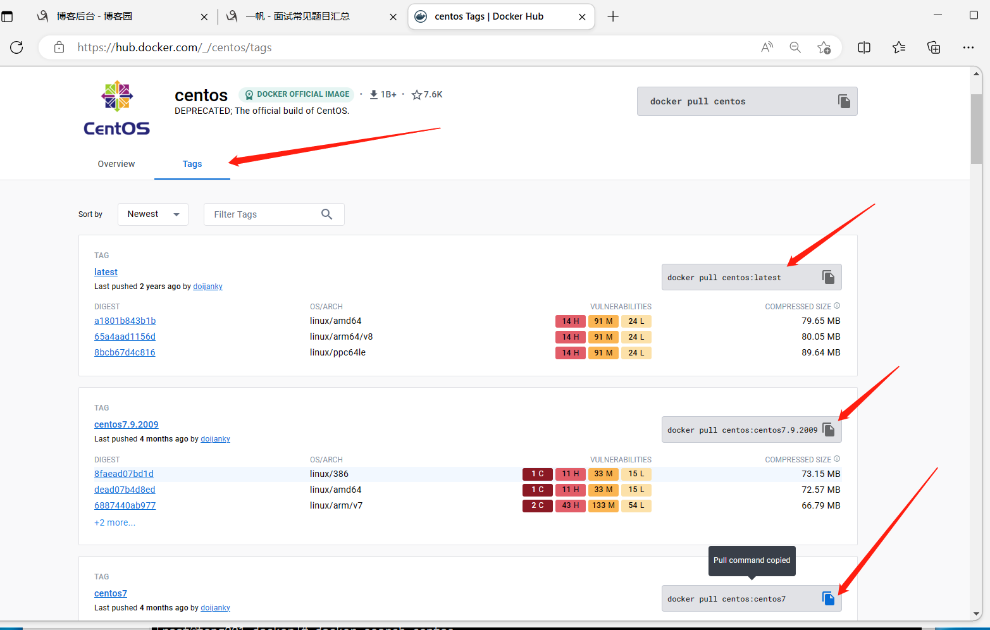Viewport: 990px width, 630px height.
Task: Open digest dead07b4d8ed
Action: point(125,490)
